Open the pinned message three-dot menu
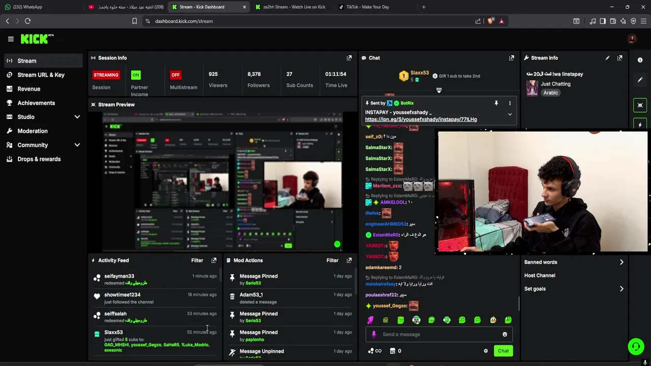 click(x=510, y=103)
